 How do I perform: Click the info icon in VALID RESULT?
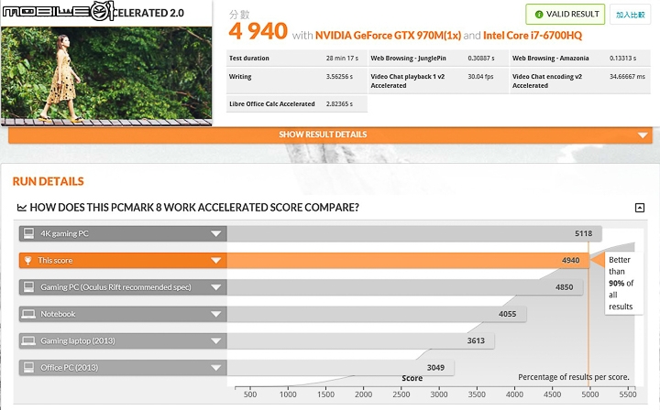point(538,15)
